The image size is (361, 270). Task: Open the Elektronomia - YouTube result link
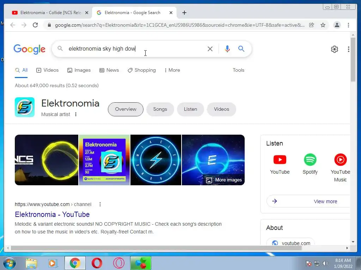[52, 214]
